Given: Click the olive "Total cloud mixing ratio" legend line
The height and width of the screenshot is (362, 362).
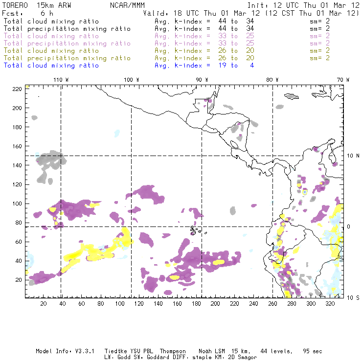Looking at the screenshot, I should tap(51, 51).
